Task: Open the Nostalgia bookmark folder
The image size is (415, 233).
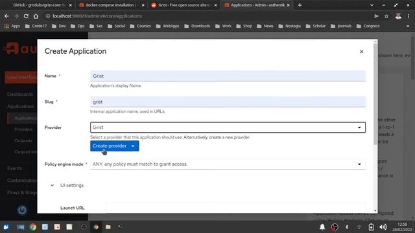Action: pyautogui.click(x=290, y=26)
